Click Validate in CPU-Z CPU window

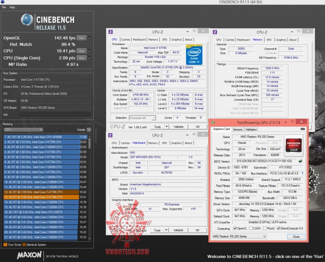178,127
